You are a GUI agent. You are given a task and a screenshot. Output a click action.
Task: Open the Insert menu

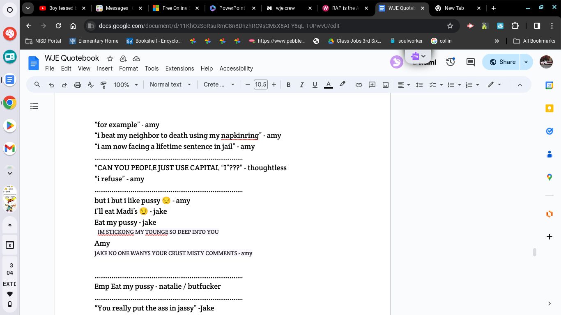tap(104, 68)
